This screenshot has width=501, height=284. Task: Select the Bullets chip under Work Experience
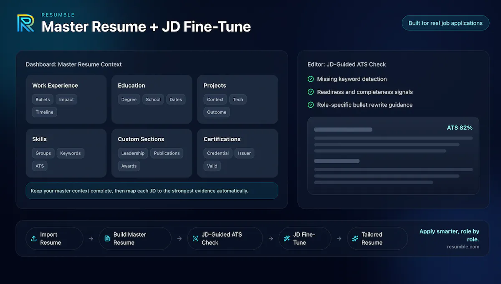pyautogui.click(x=43, y=99)
